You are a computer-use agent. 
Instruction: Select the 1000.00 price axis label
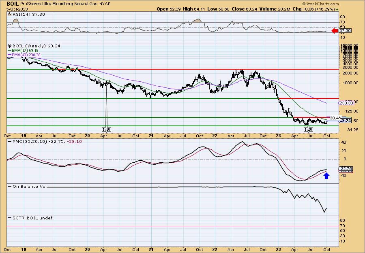coord(350,83)
